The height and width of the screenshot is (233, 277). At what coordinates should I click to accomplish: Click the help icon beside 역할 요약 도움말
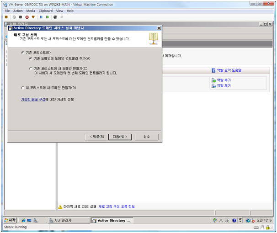(x=213, y=70)
